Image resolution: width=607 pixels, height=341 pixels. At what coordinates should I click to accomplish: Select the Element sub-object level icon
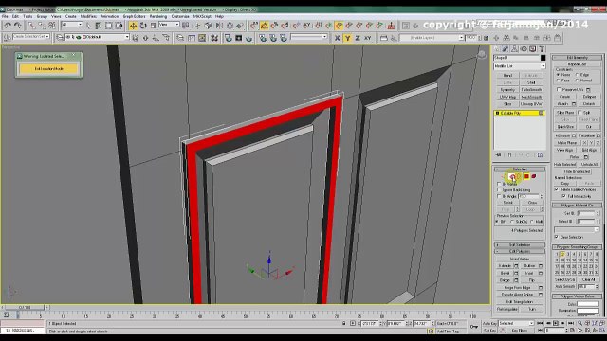click(534, 177)
